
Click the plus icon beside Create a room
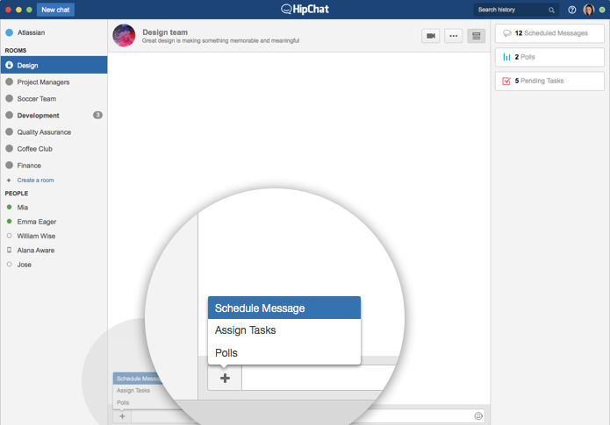coord(9,181)
